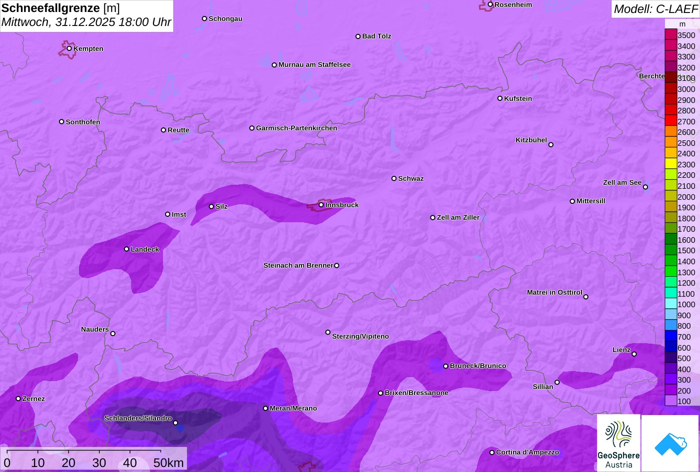Click the Murnau am Staffelsee label

(x=314, y=64)
